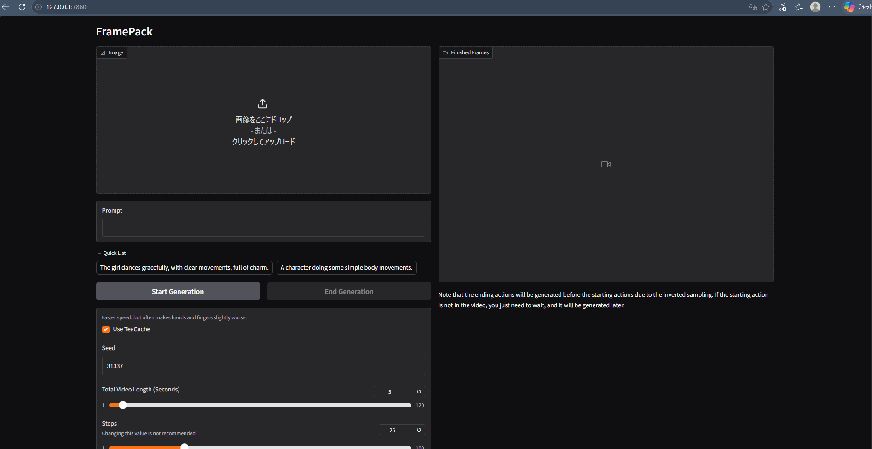Edit the Steps number box
872x449 pixels.
[396, 430]
